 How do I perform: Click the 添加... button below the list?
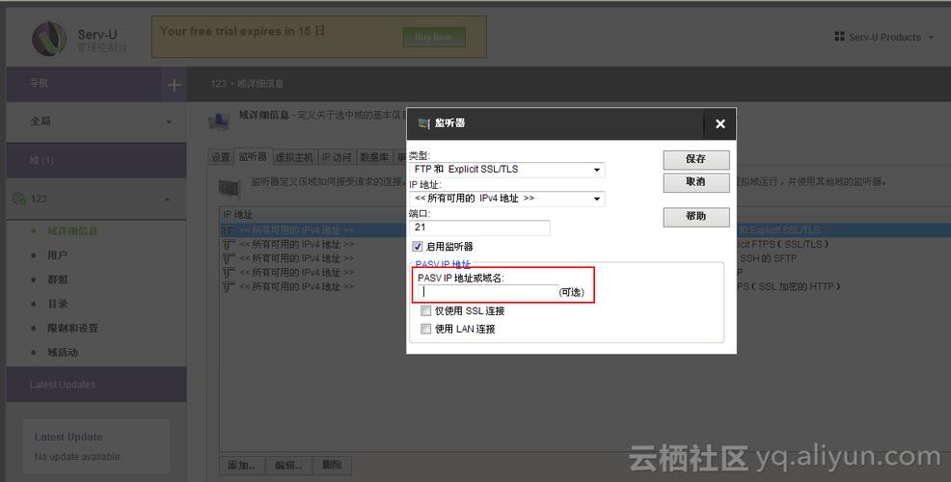tap(241, 465)
